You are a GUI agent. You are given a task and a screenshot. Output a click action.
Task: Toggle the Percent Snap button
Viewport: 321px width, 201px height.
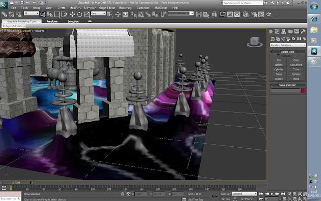pyautogui.click(x=148, y=14)
